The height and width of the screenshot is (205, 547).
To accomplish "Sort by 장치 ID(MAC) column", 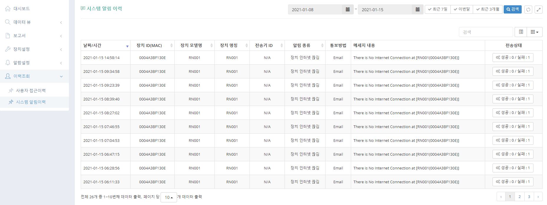I will 152,46.
